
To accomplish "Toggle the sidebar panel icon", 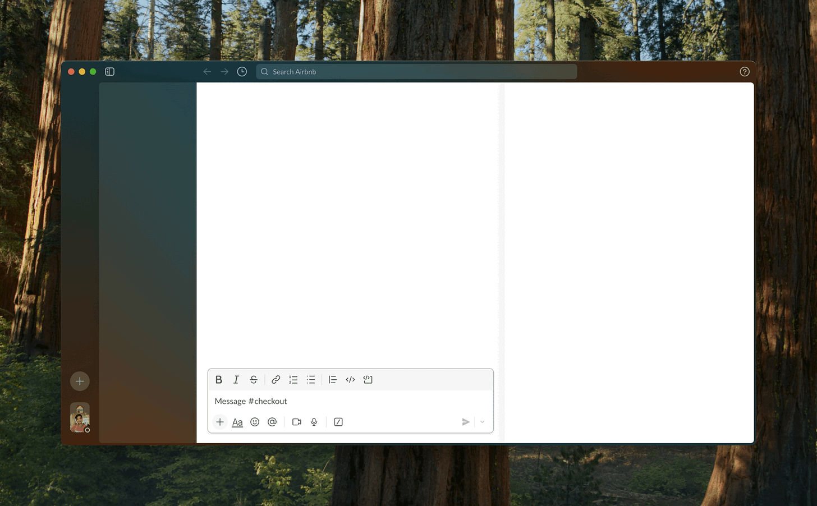I will point(110,72).
